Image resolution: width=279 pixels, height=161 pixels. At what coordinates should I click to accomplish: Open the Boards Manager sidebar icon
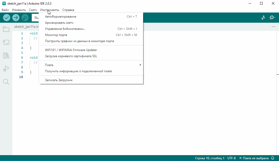pyautogui.click(x=6, y=42)
